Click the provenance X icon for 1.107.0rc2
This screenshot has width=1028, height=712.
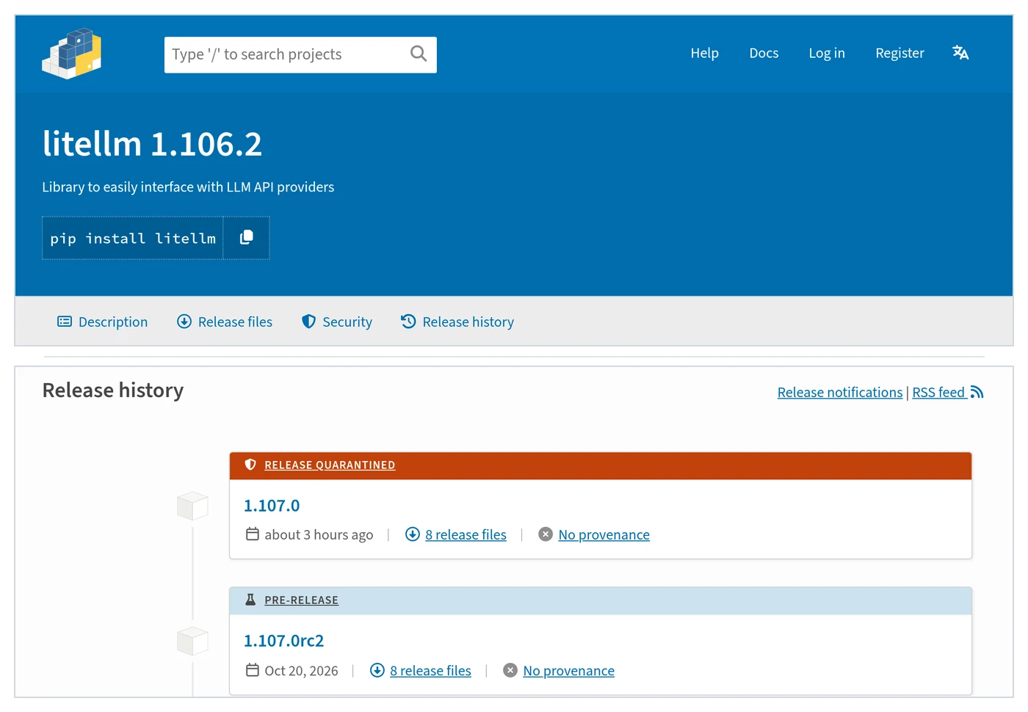[510, 670]
